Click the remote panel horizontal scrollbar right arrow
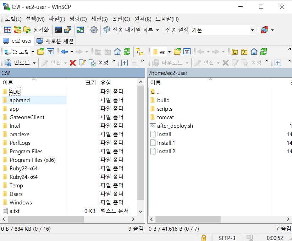Viewport: 292px width, 241px height. click(288, 219)
